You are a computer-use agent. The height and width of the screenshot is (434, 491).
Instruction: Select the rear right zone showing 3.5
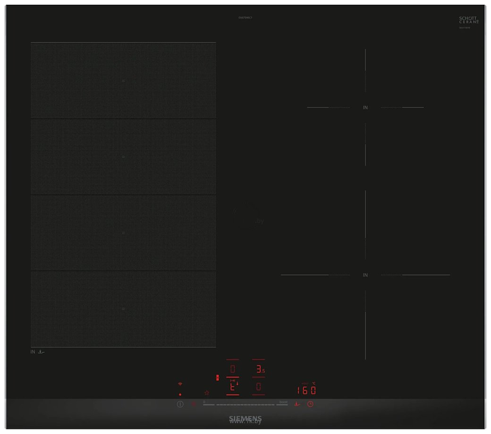pyautogui.click(x=259, y=369)
